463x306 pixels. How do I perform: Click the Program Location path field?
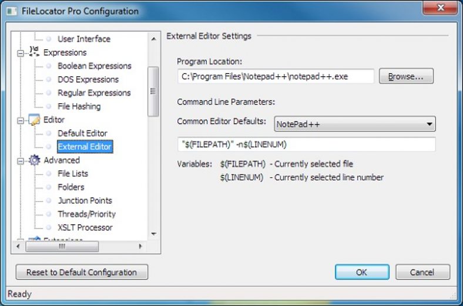[276, 76]
